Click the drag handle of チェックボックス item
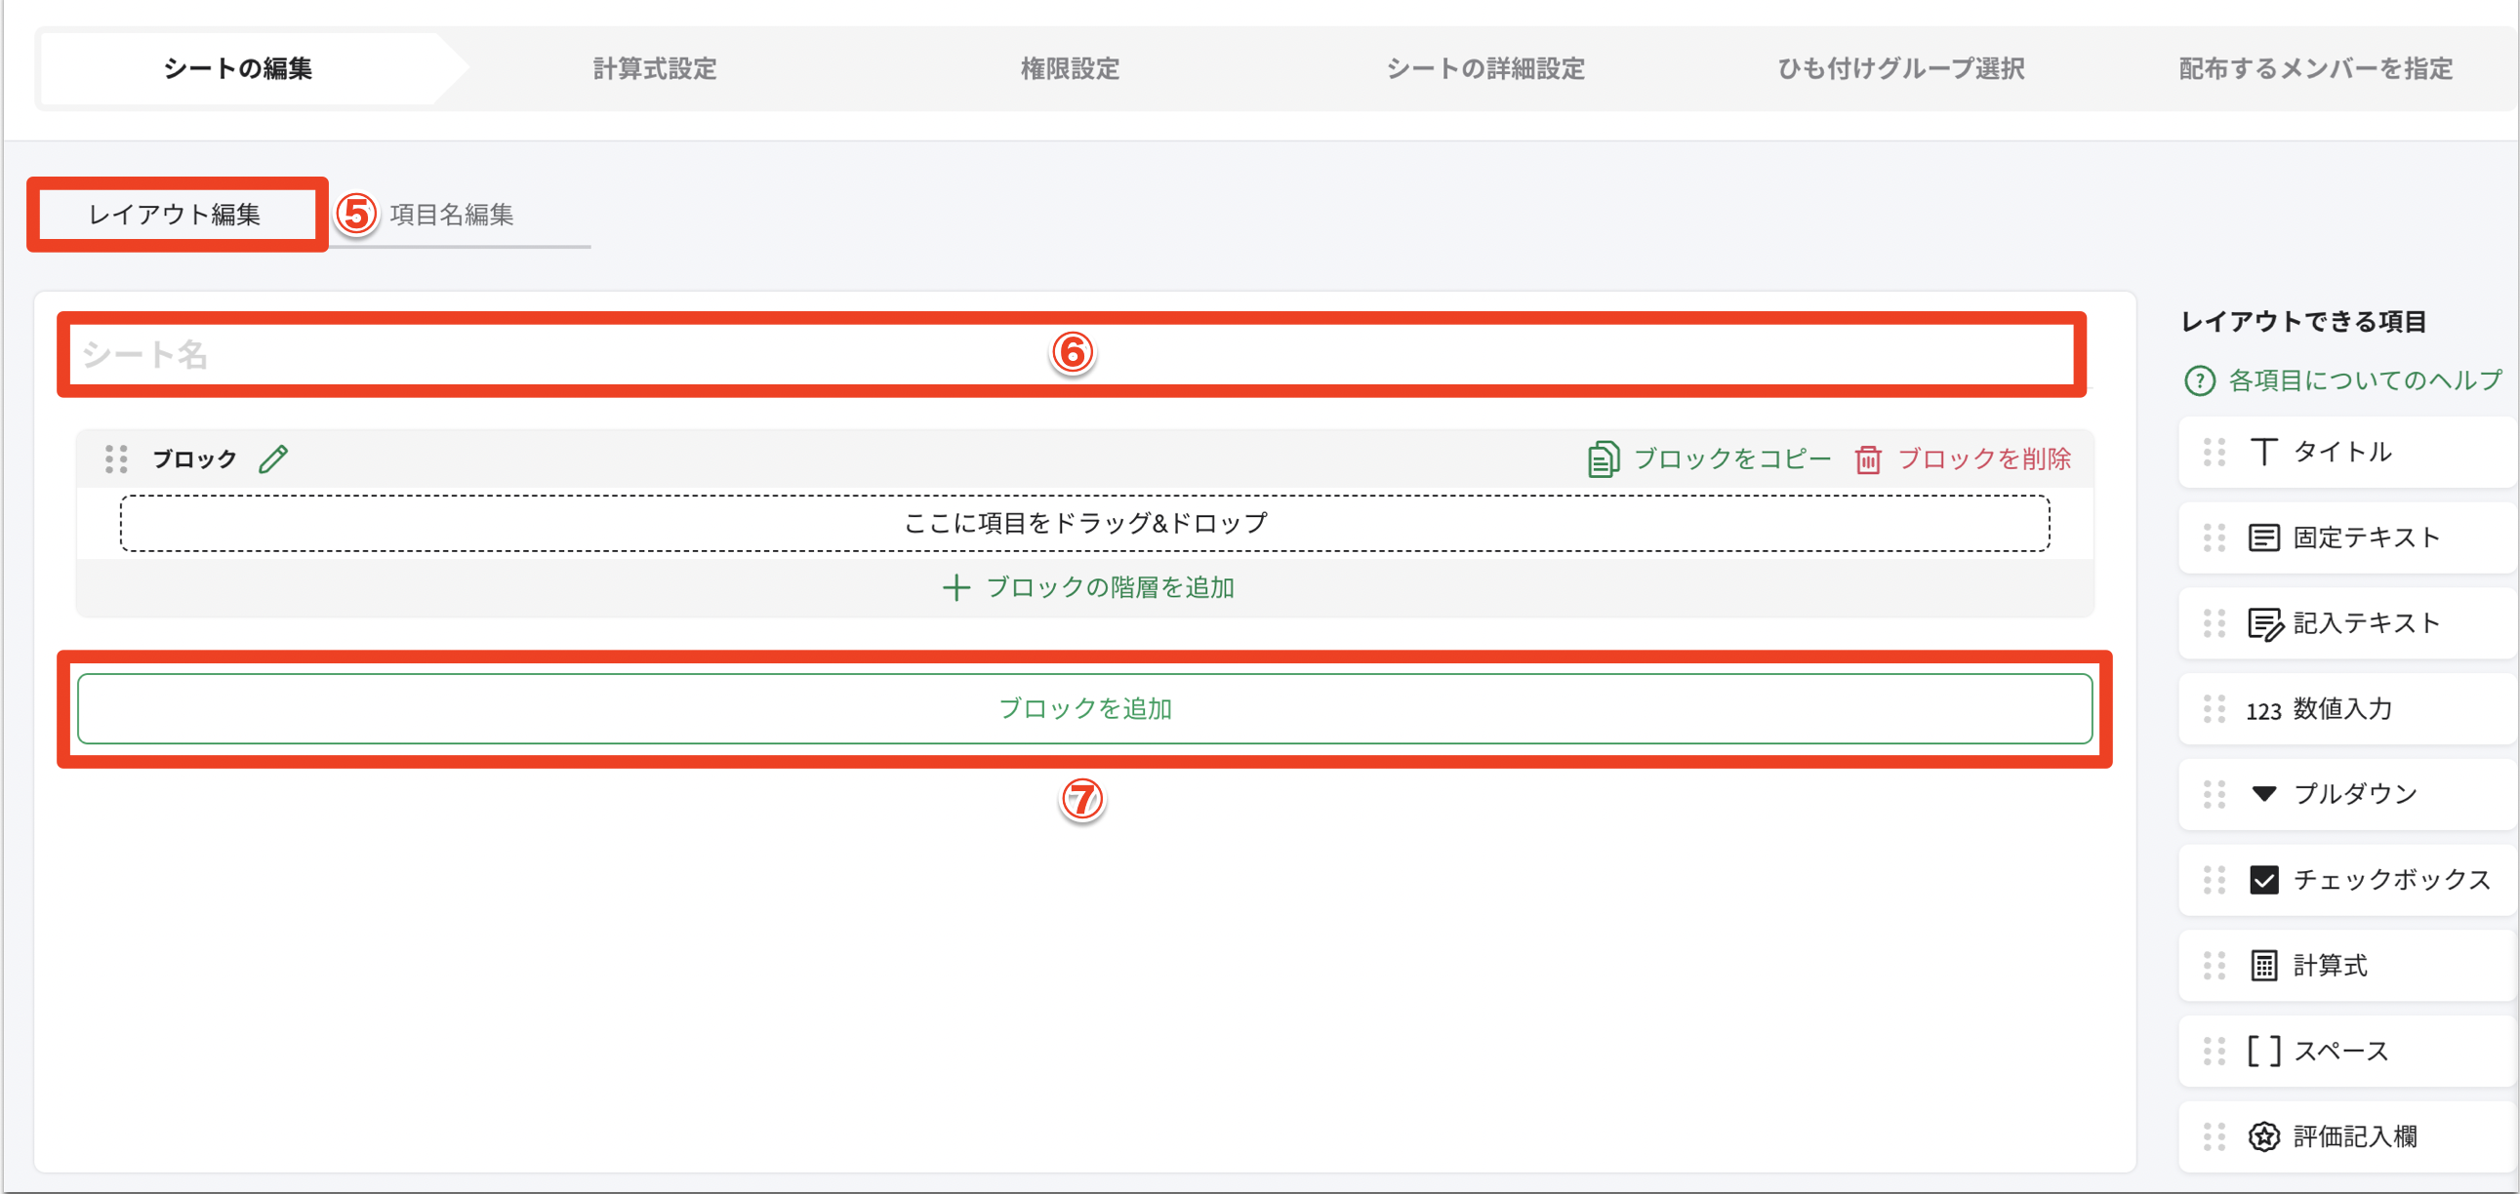Viewport: 2520px width, 1194px height. [2214, 879]
